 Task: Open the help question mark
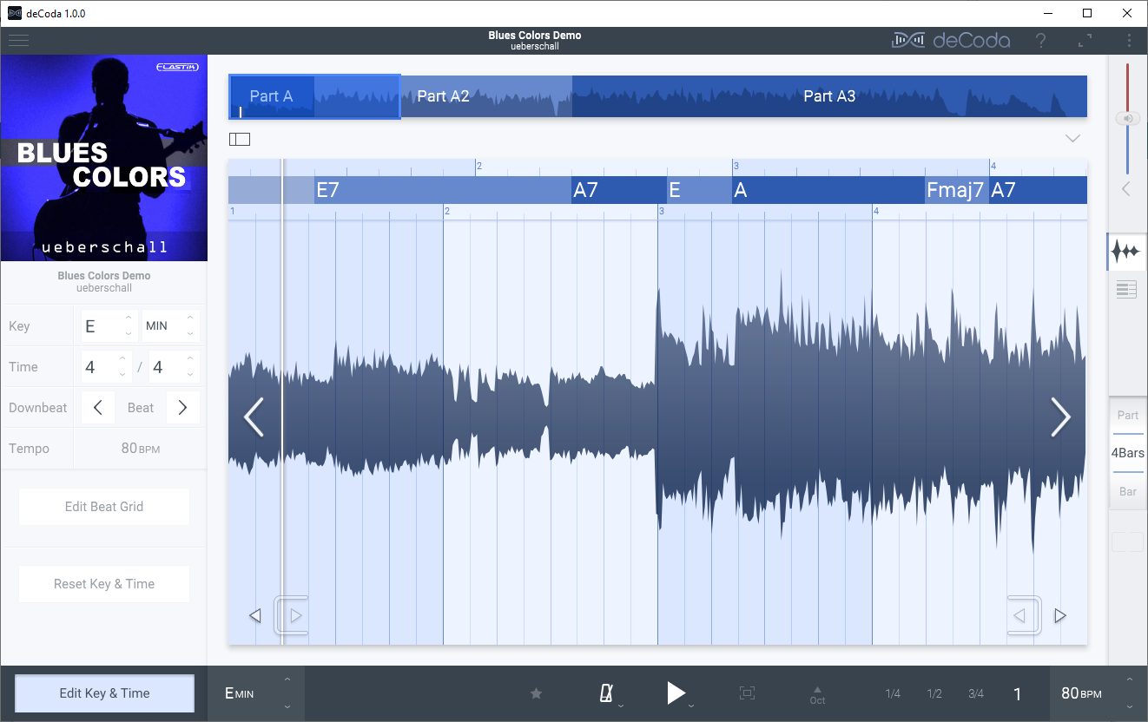coord(1041,41)
